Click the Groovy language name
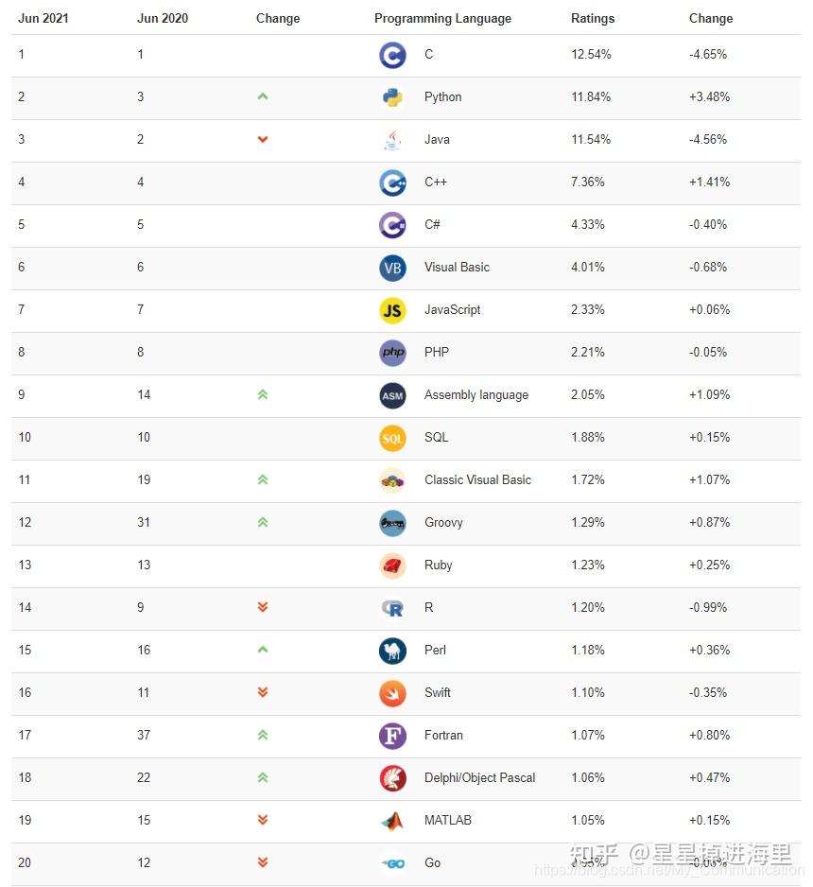 coord(443,522)
